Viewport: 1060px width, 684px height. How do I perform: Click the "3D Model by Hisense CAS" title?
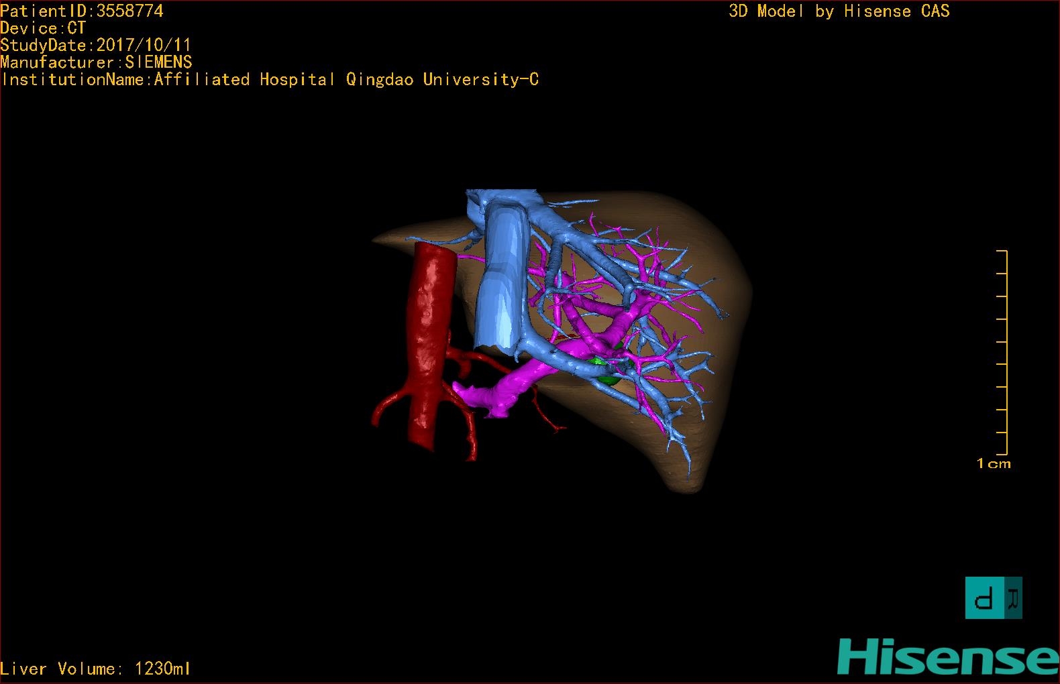(839, 11)
